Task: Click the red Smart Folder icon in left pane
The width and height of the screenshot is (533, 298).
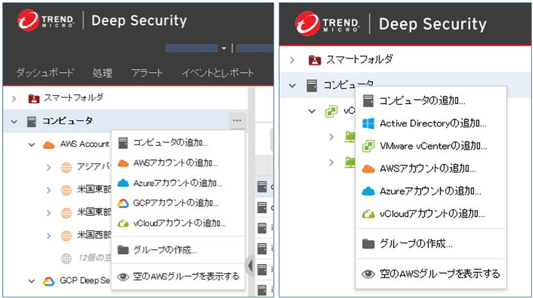Action: pos(33,98)
